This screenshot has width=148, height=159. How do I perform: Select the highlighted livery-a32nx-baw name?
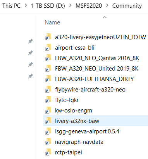pos(77,121)
